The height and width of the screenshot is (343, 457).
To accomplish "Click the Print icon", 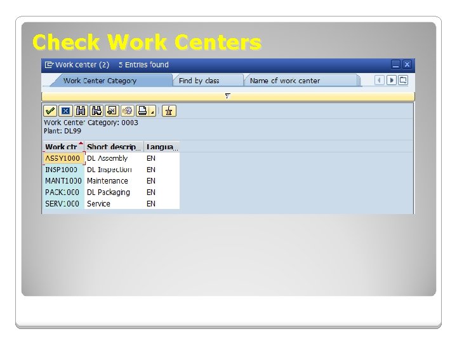I will click(x=143, y=111).
